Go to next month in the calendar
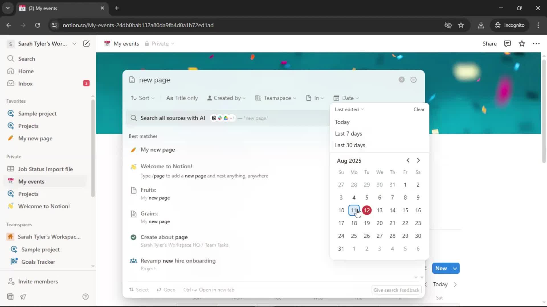 pyautogui.click(x=418, y=161)
